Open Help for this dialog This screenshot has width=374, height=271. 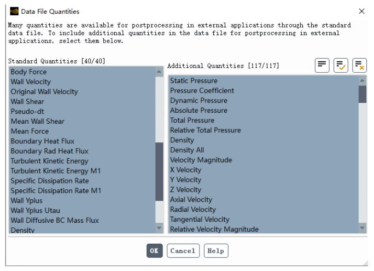(x=215, y=251)
